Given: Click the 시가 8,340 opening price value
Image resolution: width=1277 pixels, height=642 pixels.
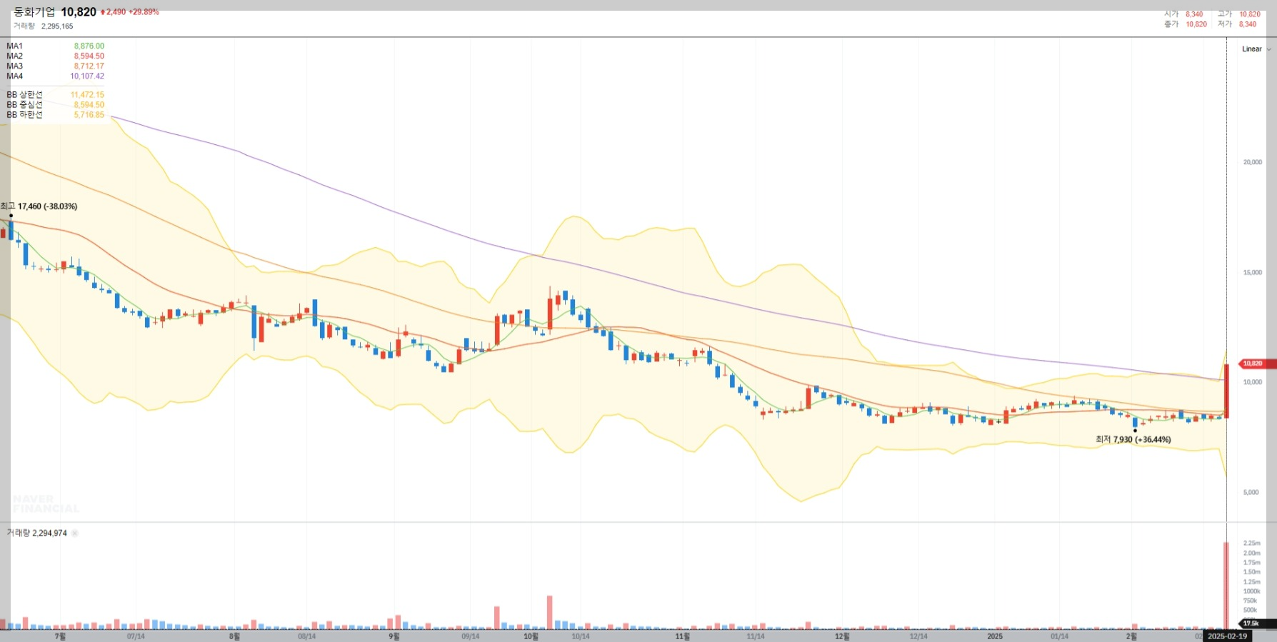Looking at the screenshot, I should 1194,14.
